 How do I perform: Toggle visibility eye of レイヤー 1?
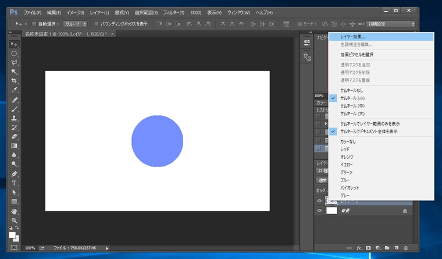(319, 201)
